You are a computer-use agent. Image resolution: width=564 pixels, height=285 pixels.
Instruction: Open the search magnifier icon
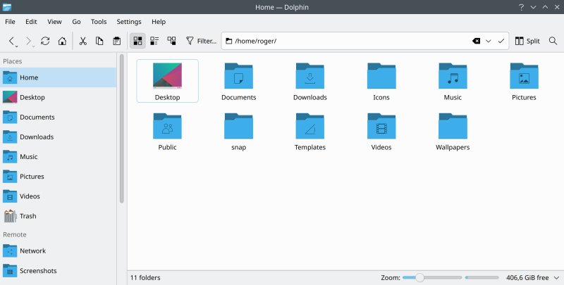tap(553, 41)
